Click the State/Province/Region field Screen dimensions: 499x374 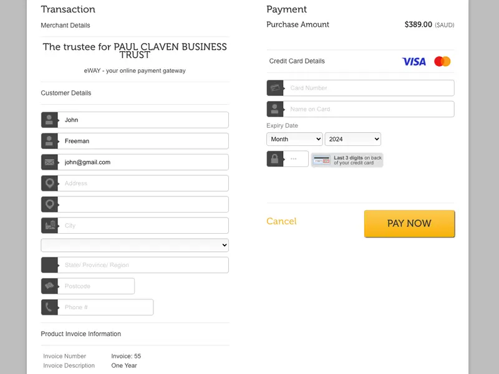pos(143,265)
